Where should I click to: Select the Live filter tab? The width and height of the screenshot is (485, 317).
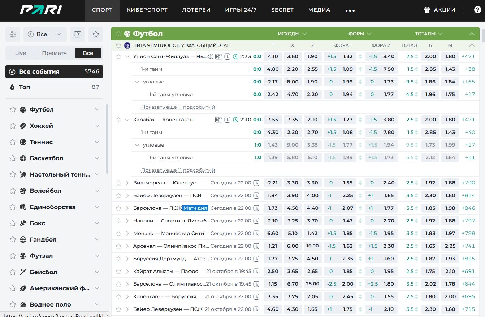pos(21,53)
